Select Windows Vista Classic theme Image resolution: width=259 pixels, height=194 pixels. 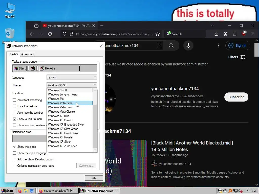(70, 111)
